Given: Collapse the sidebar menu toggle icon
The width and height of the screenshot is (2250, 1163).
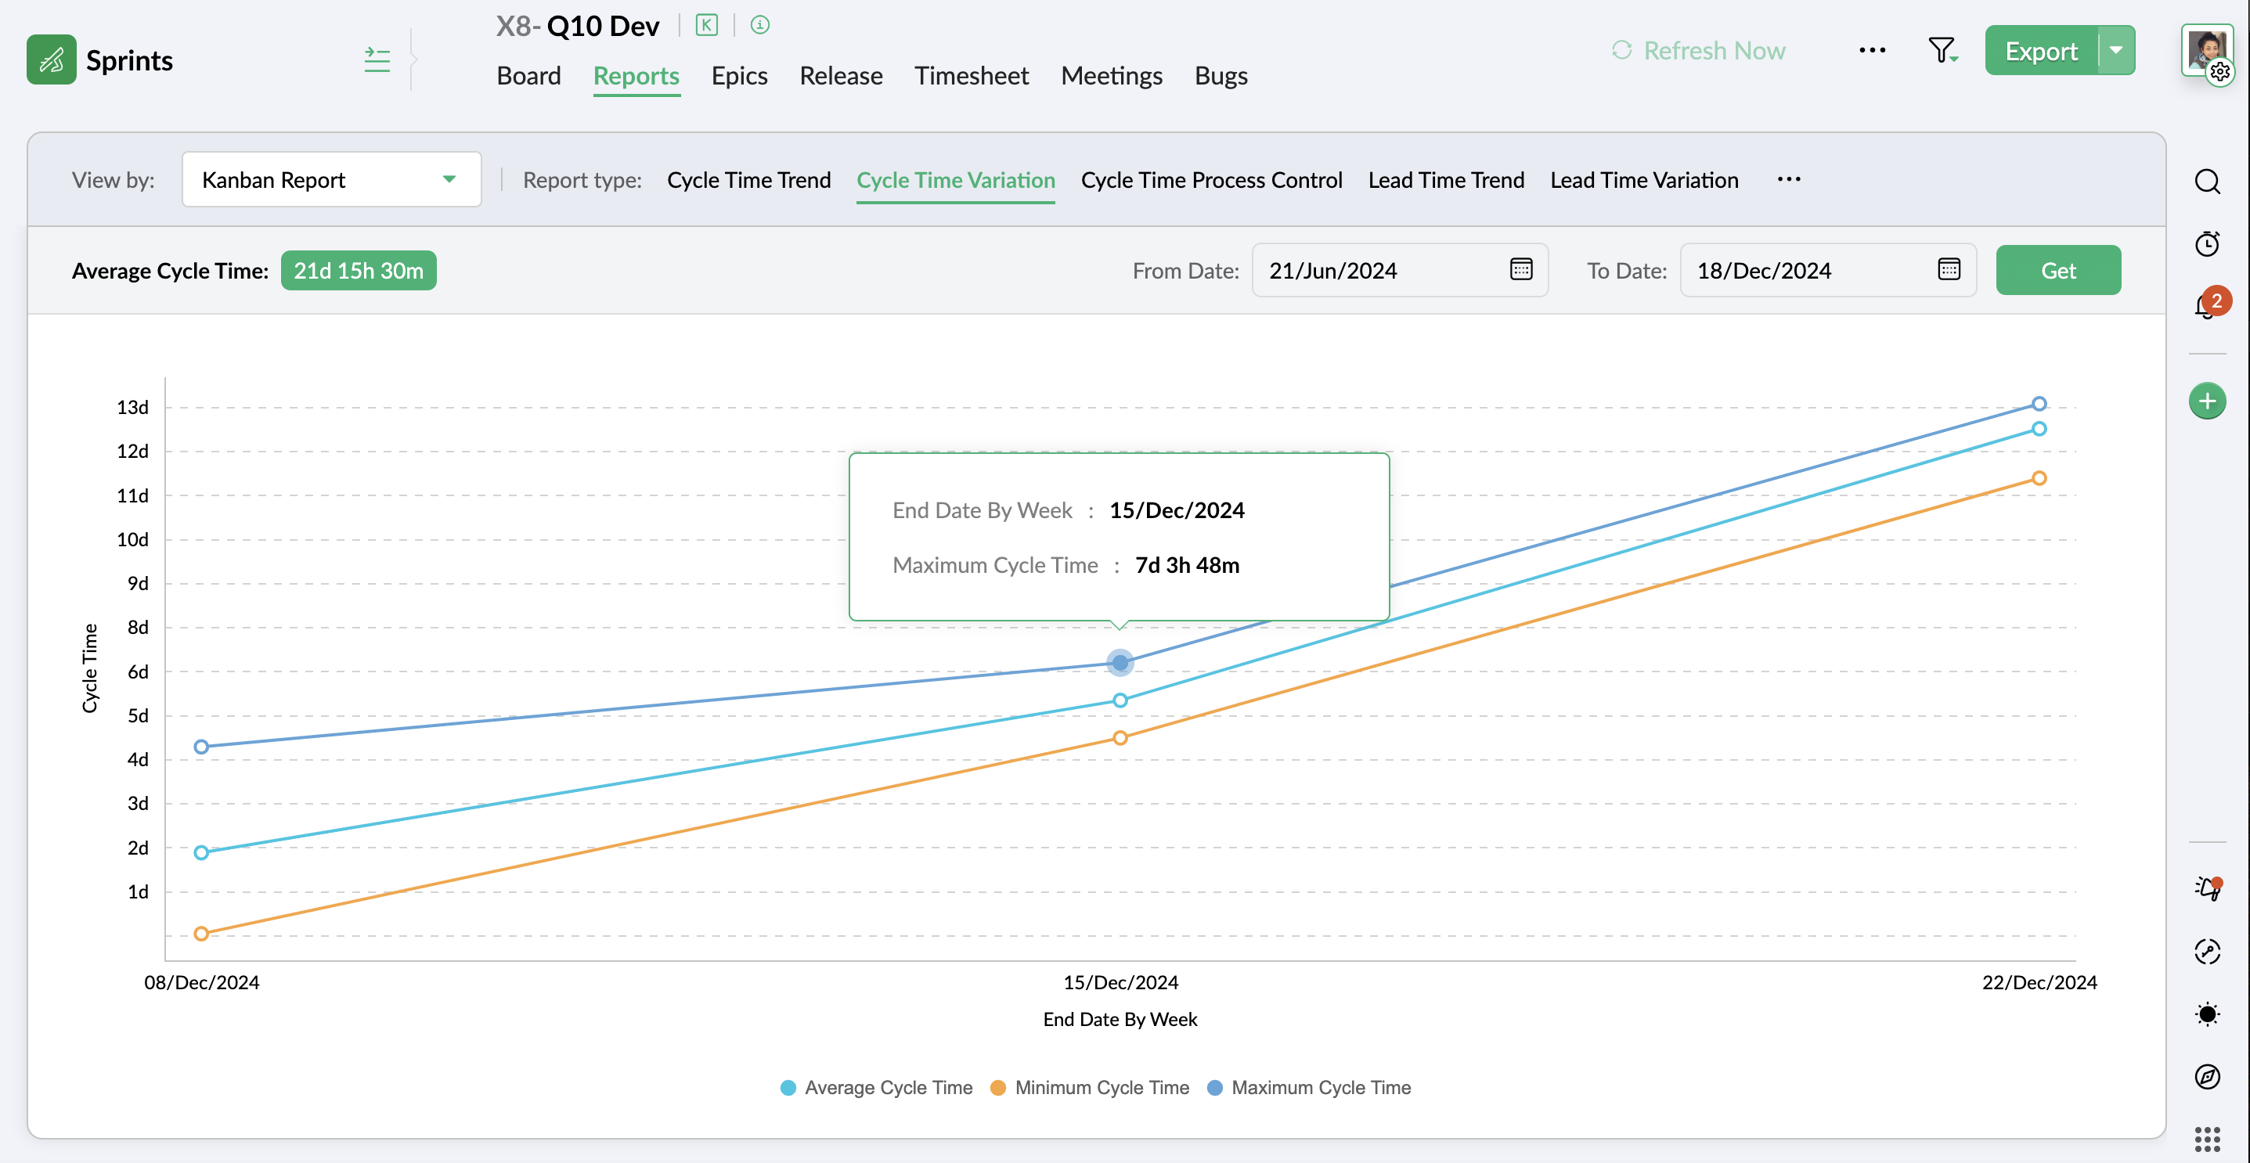Looking at the screenshot, I should click(x=377, y=60).
